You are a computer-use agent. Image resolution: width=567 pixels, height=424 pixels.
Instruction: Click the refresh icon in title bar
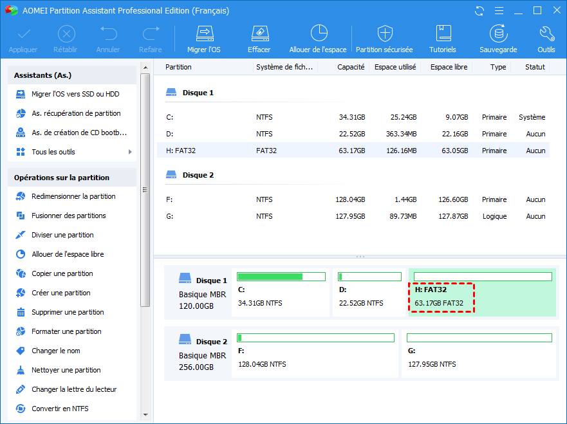tap(479, 11)
